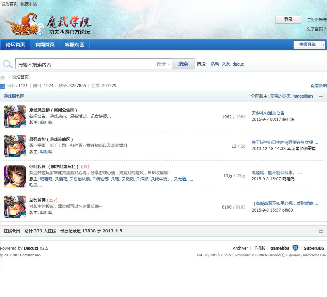Open the 最强攻势（游戏策略区）forum

[x=51, y=139]
